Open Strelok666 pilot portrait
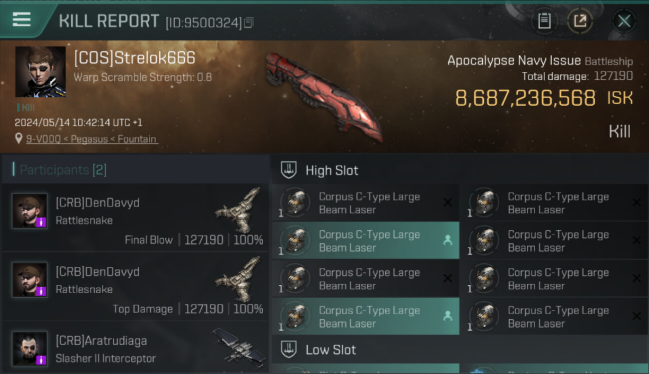Image resolution: width=649 pixels, height=374 pixels. pyautogui.click(x=40, y=72)
